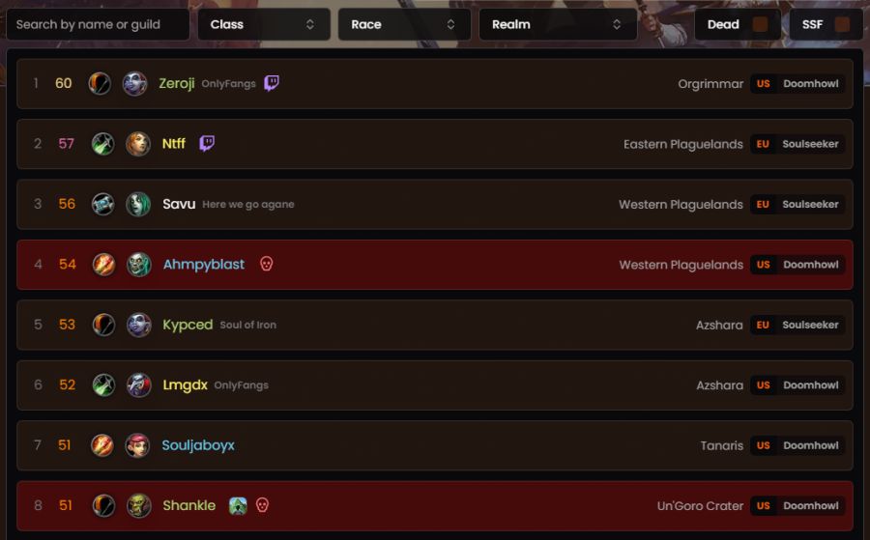Image resolution: width=870 pixels, height=540 pixels.
Task: Click the skull icon next to Shankle
Action: 262,505
